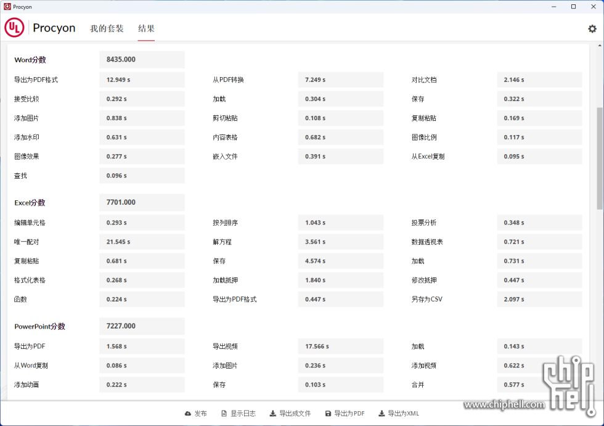The image size is (604, 426).
Task: Click the 格式化表格 label
Action: tap(30, 280)
